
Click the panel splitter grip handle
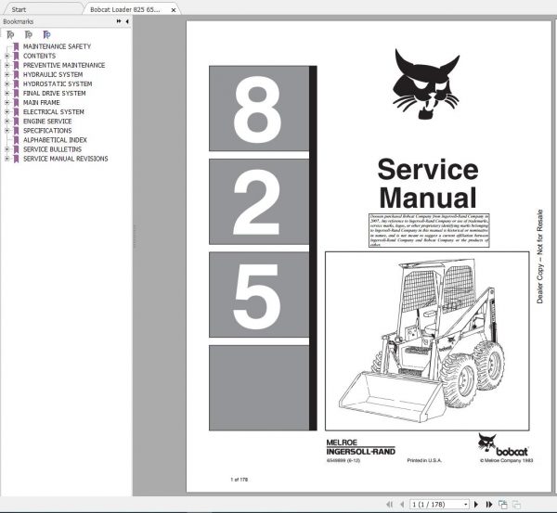pyautogui.click(x=135, y=236)
